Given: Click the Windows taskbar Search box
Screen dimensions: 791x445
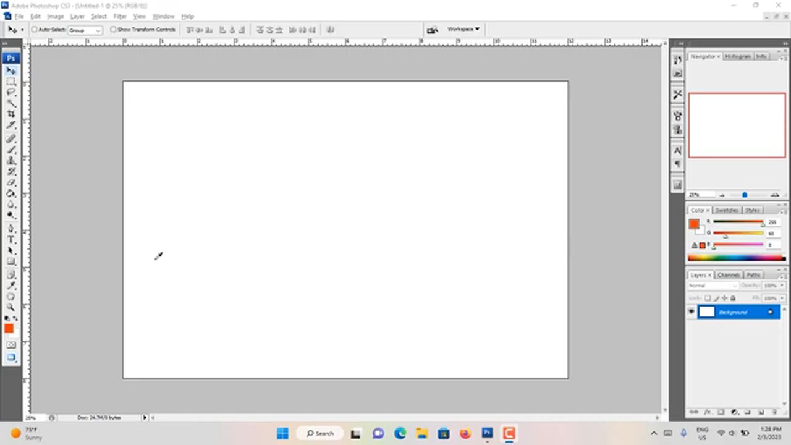Looking at the screenshot, I should coord(319,433).
